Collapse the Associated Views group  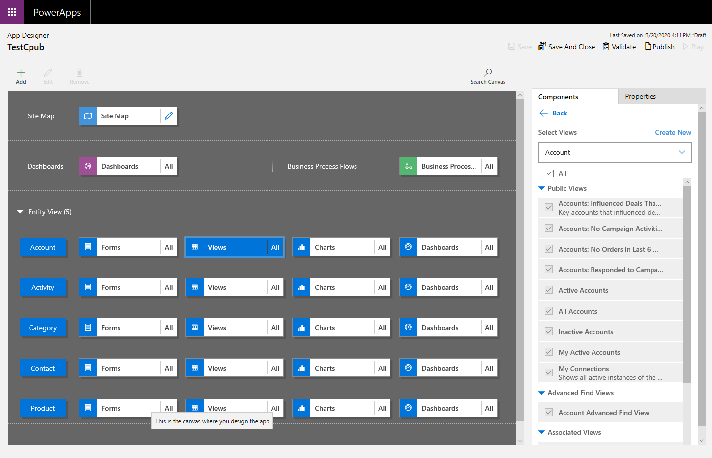(542, 432)
